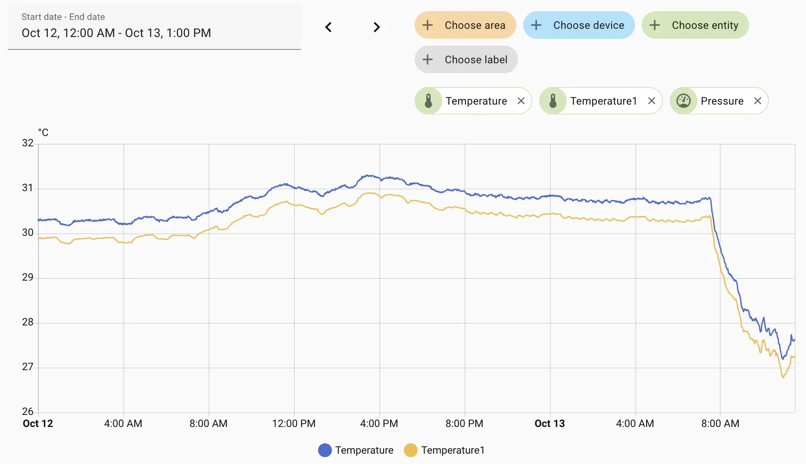Image resolution: width=806 pixels, height=464 pixels.
Task: Open the Choose area picker
Action: point(465,25)
